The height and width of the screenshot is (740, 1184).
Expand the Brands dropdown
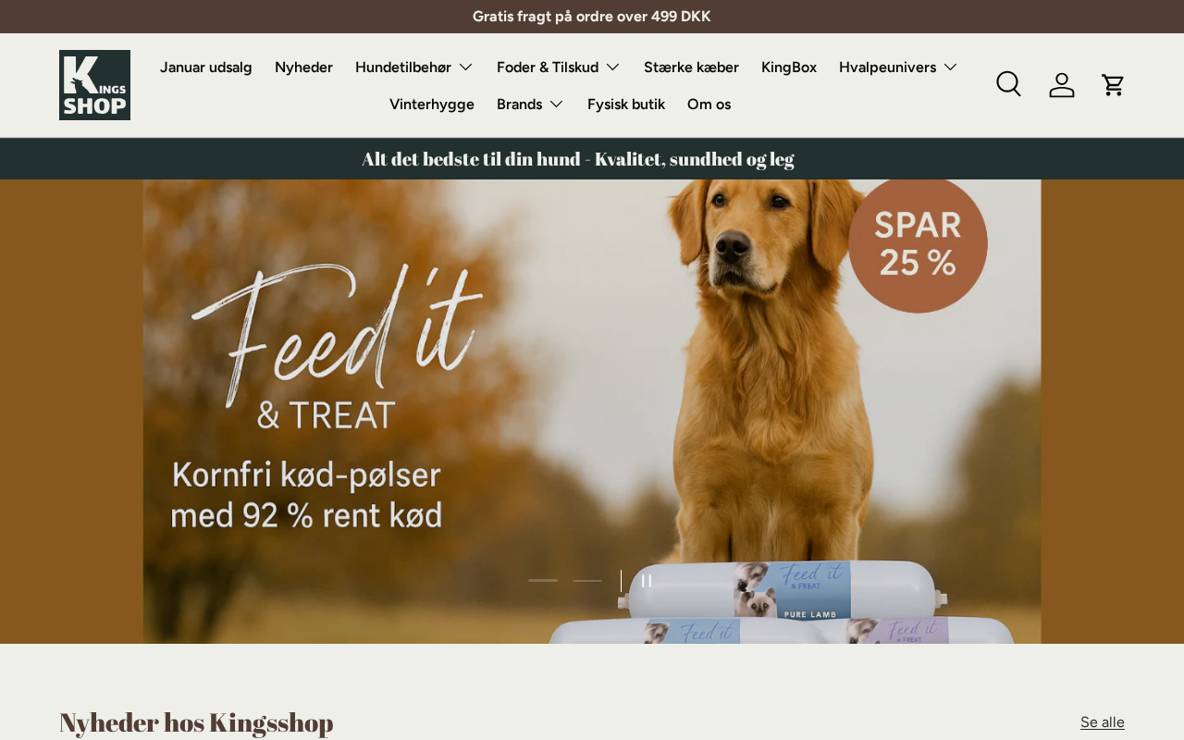(530, 104)
